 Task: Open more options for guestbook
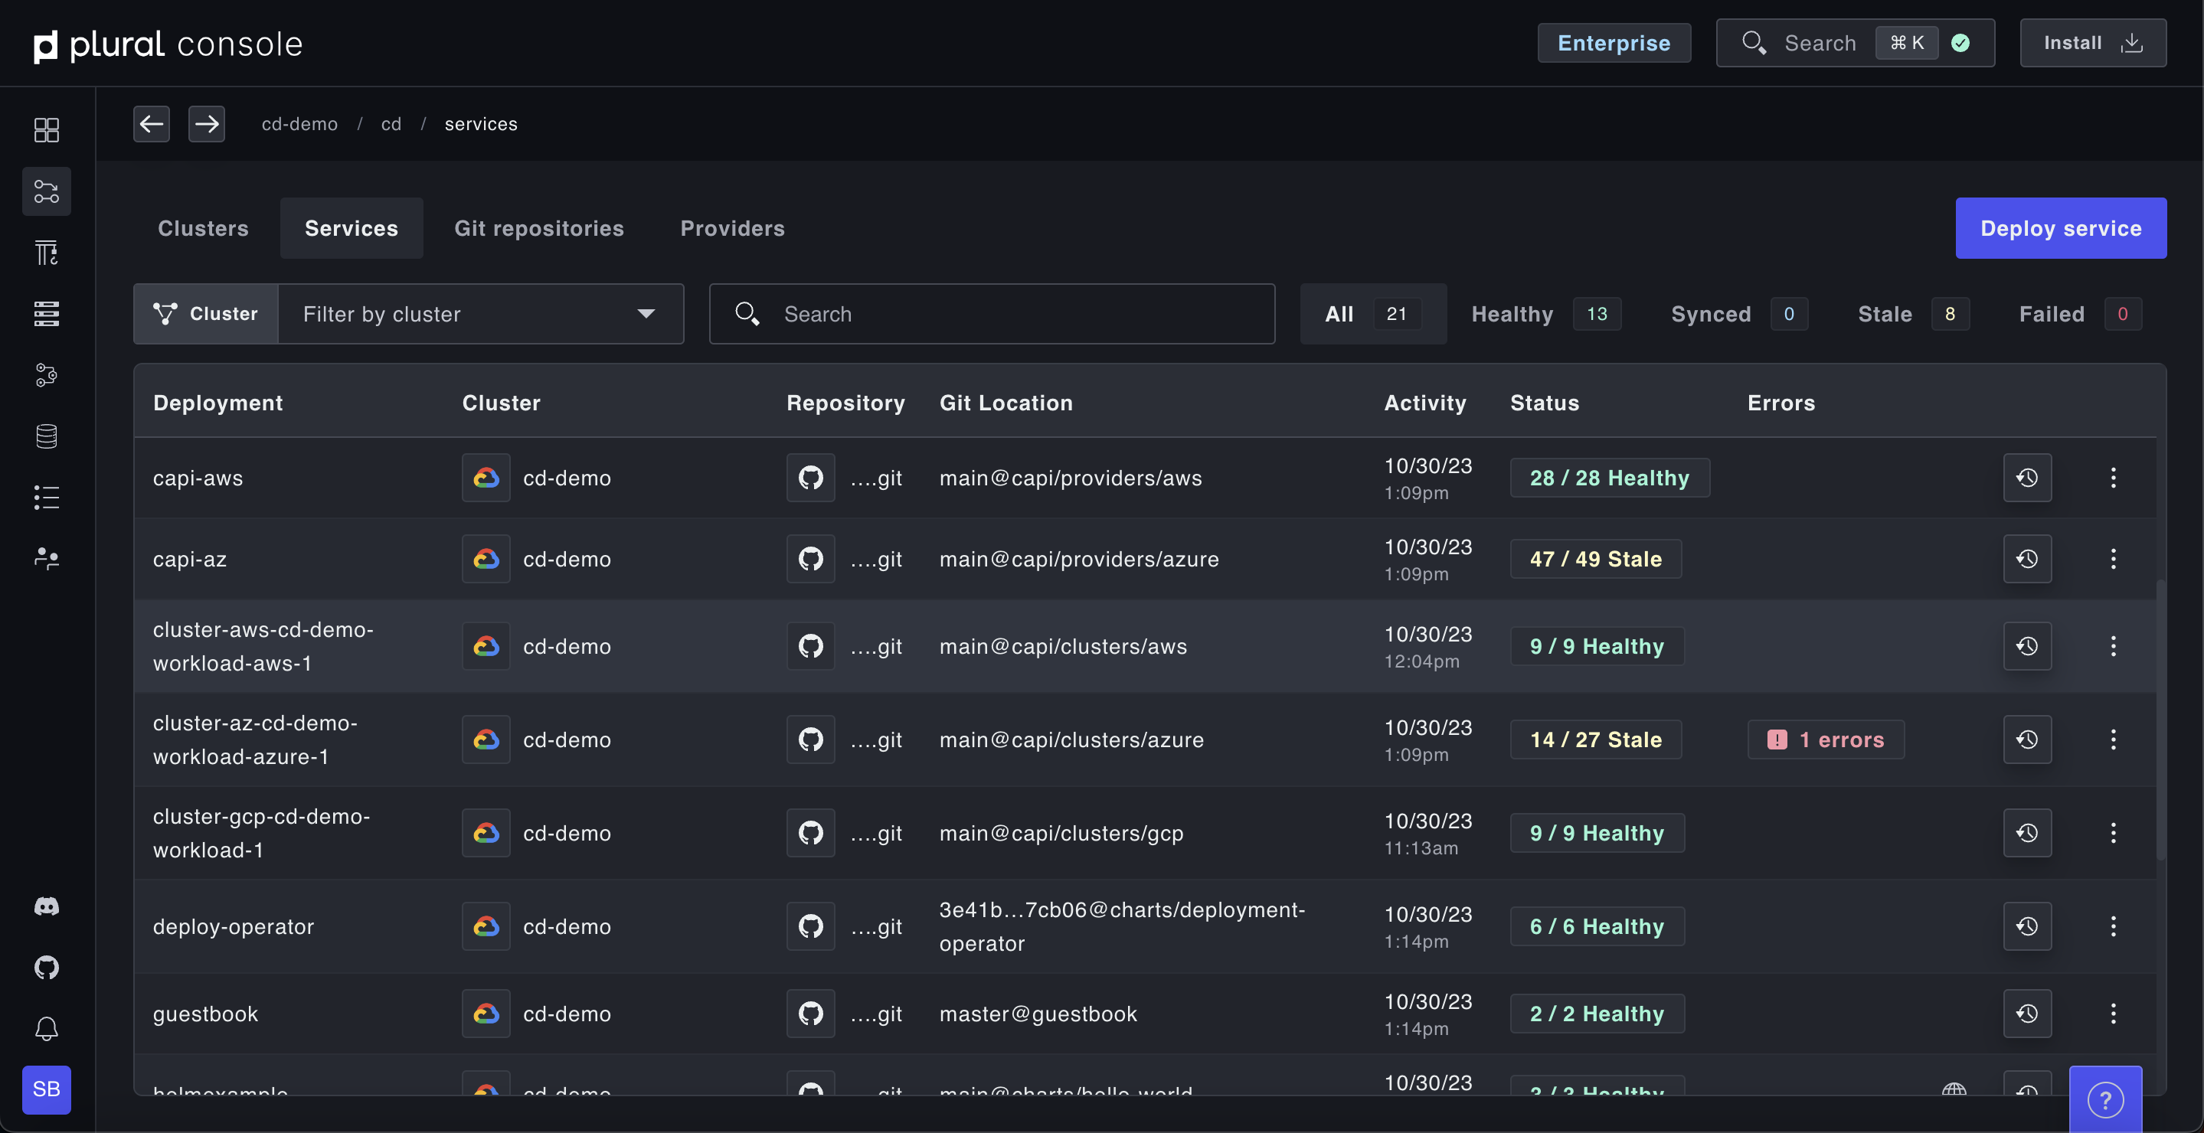(2114, 1014)
